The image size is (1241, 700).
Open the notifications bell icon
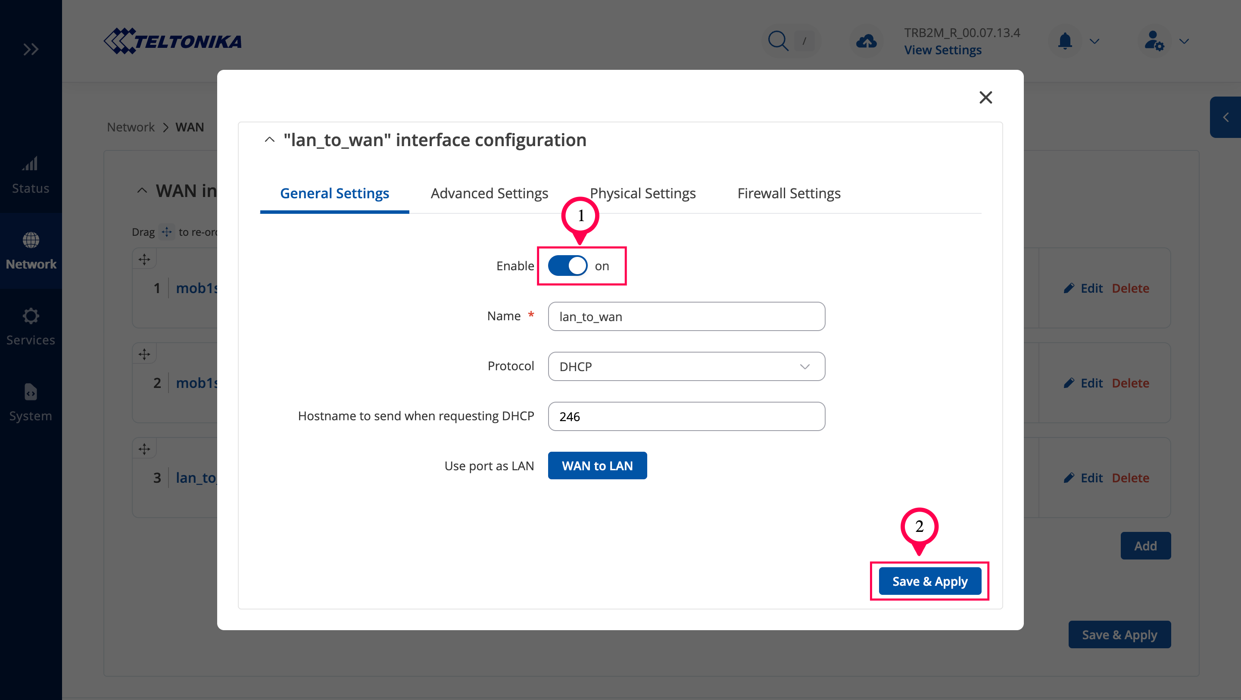click(x=1065, y=41)
